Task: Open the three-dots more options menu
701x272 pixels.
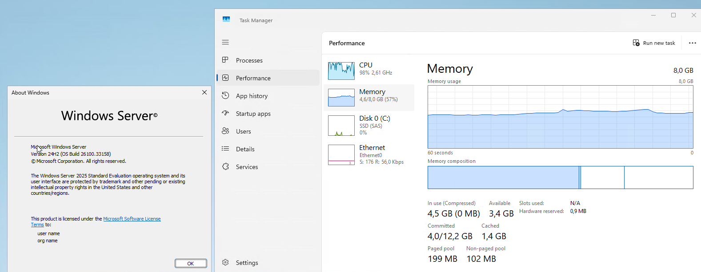Action: pos(693,43)
